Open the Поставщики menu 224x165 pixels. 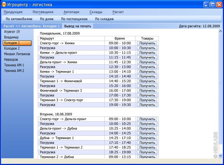[x=43, y=12]
